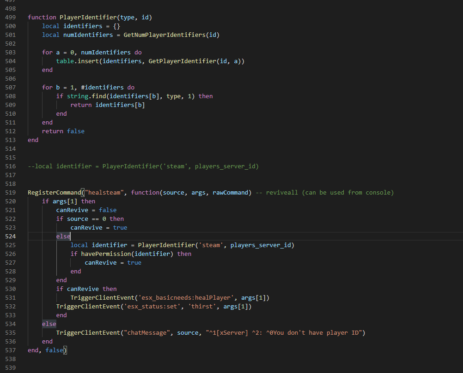463x373 pixels.
Task: Click the else keyword on line 534
Action: 49,324
